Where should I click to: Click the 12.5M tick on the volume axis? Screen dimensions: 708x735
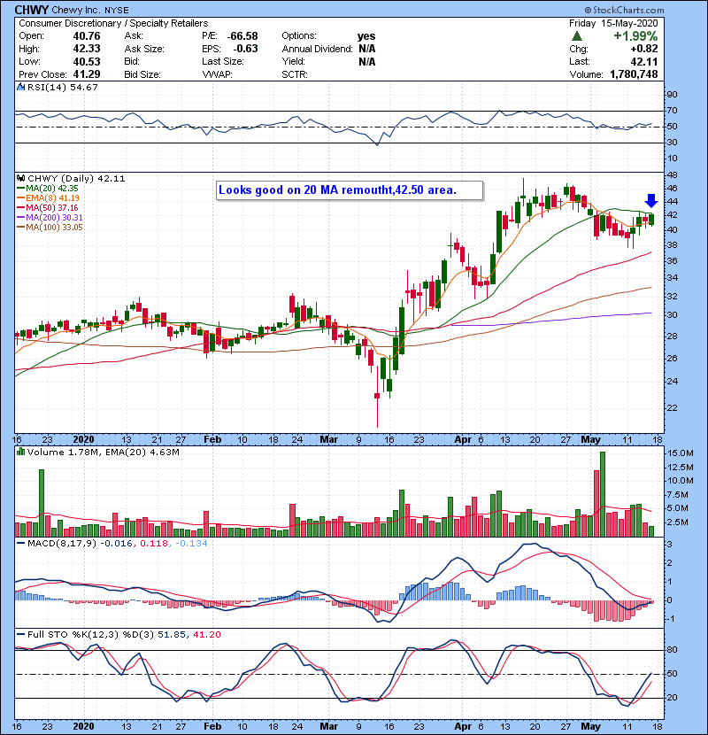click(681, 468)
